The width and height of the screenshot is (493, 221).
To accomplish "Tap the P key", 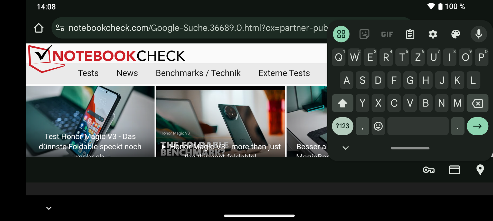I will pos(481,57).
